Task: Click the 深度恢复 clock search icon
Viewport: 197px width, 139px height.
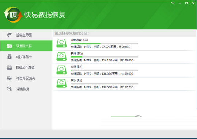Action: tap(10, 89)
